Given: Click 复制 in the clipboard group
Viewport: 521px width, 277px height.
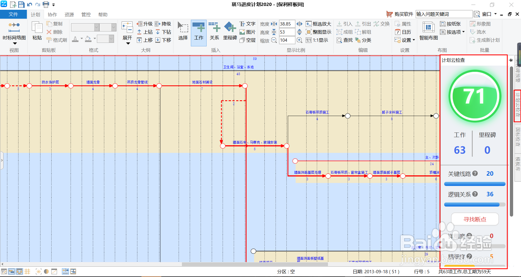Looking at the screenshot, I should [x=55, y=24].
